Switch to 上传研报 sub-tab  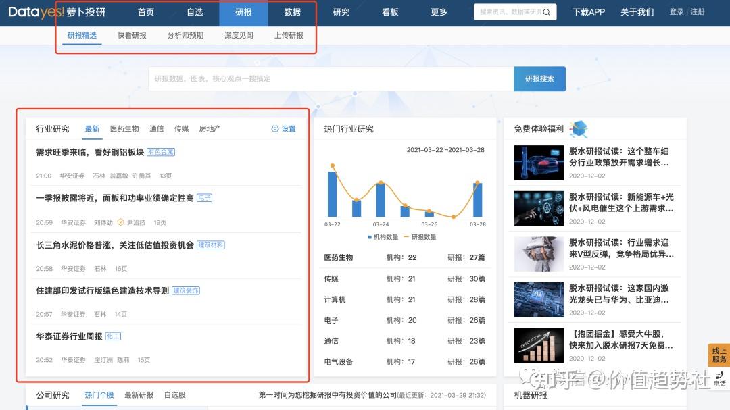pyautogui.click(x=289, y=35)
